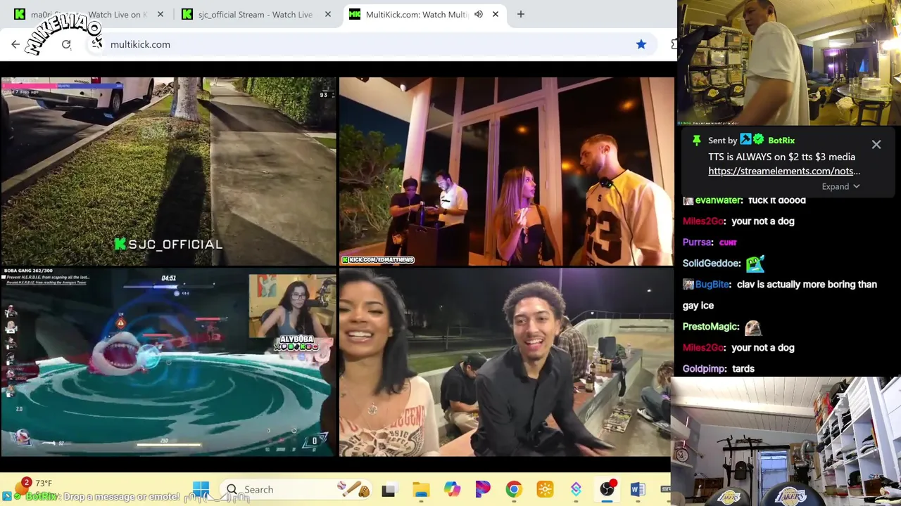Click username PrestoMagic in chat
The height and width of the screenshot is (506, 901).
(711, 326)
